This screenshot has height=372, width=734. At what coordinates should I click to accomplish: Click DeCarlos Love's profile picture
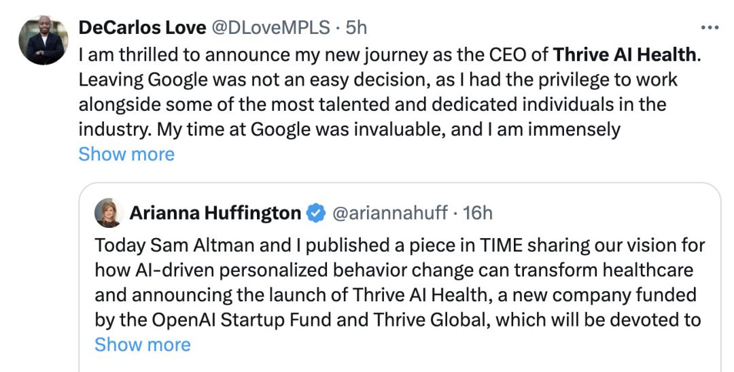click(x=43, y=40)
